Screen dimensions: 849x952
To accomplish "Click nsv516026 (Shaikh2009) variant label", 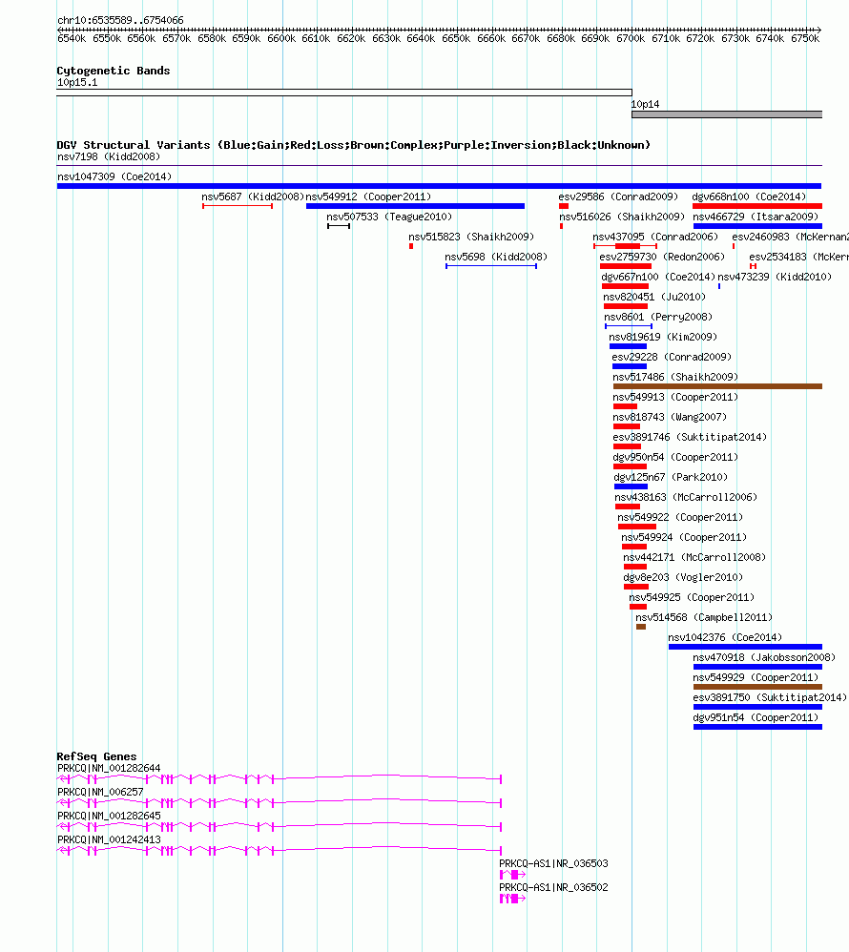I will click(x=622, y=217).
